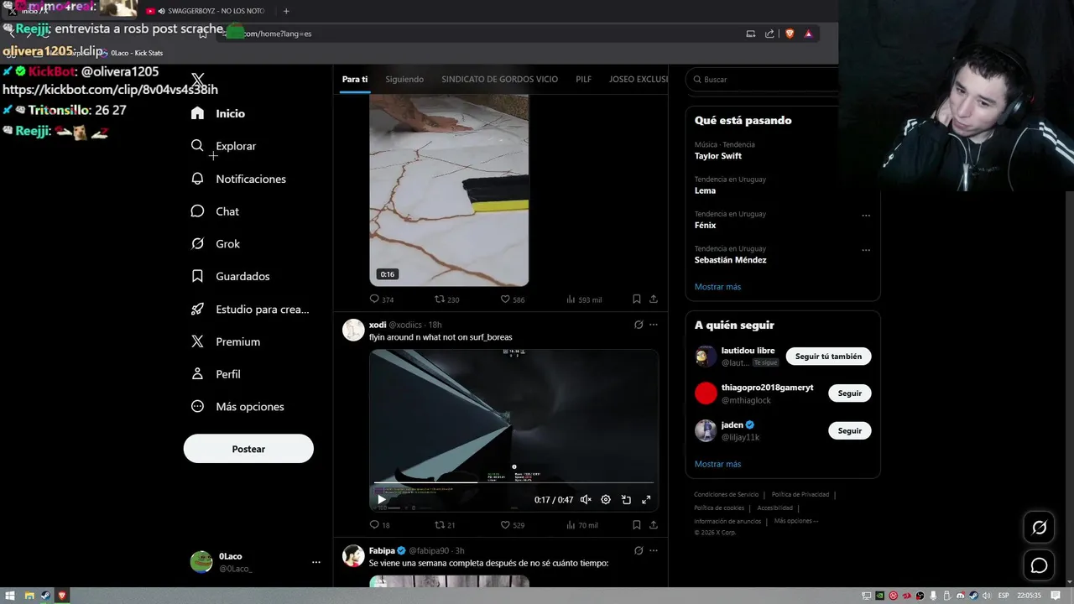Repost xodi's post (21)
This screenshot has width=1074, height=604.
[x=445, y=525]
